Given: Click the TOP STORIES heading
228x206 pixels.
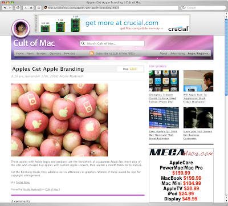Looking at the screenshot, I should coord(158,66).
